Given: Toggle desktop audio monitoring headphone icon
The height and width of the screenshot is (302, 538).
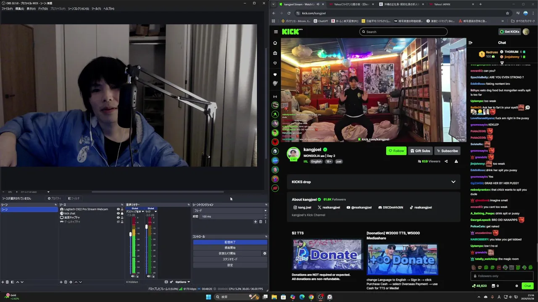Looking at the screenshot, I should 137,276.
